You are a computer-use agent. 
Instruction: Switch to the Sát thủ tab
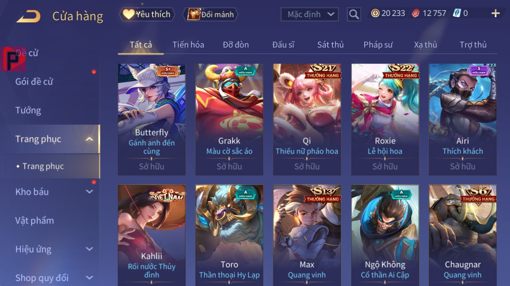pyautogui.click(x=330, y=45)
